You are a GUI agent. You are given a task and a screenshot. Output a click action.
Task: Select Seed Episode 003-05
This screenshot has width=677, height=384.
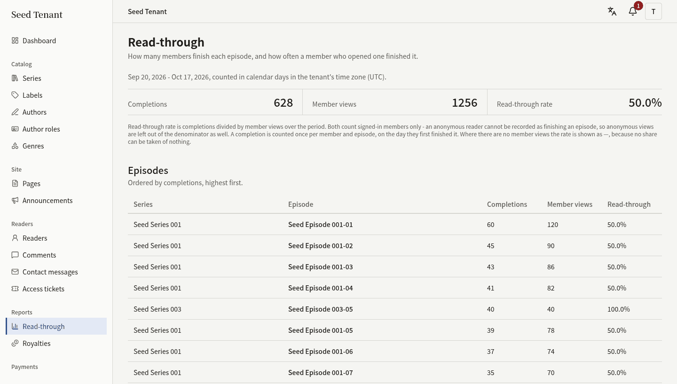point(320,309)
